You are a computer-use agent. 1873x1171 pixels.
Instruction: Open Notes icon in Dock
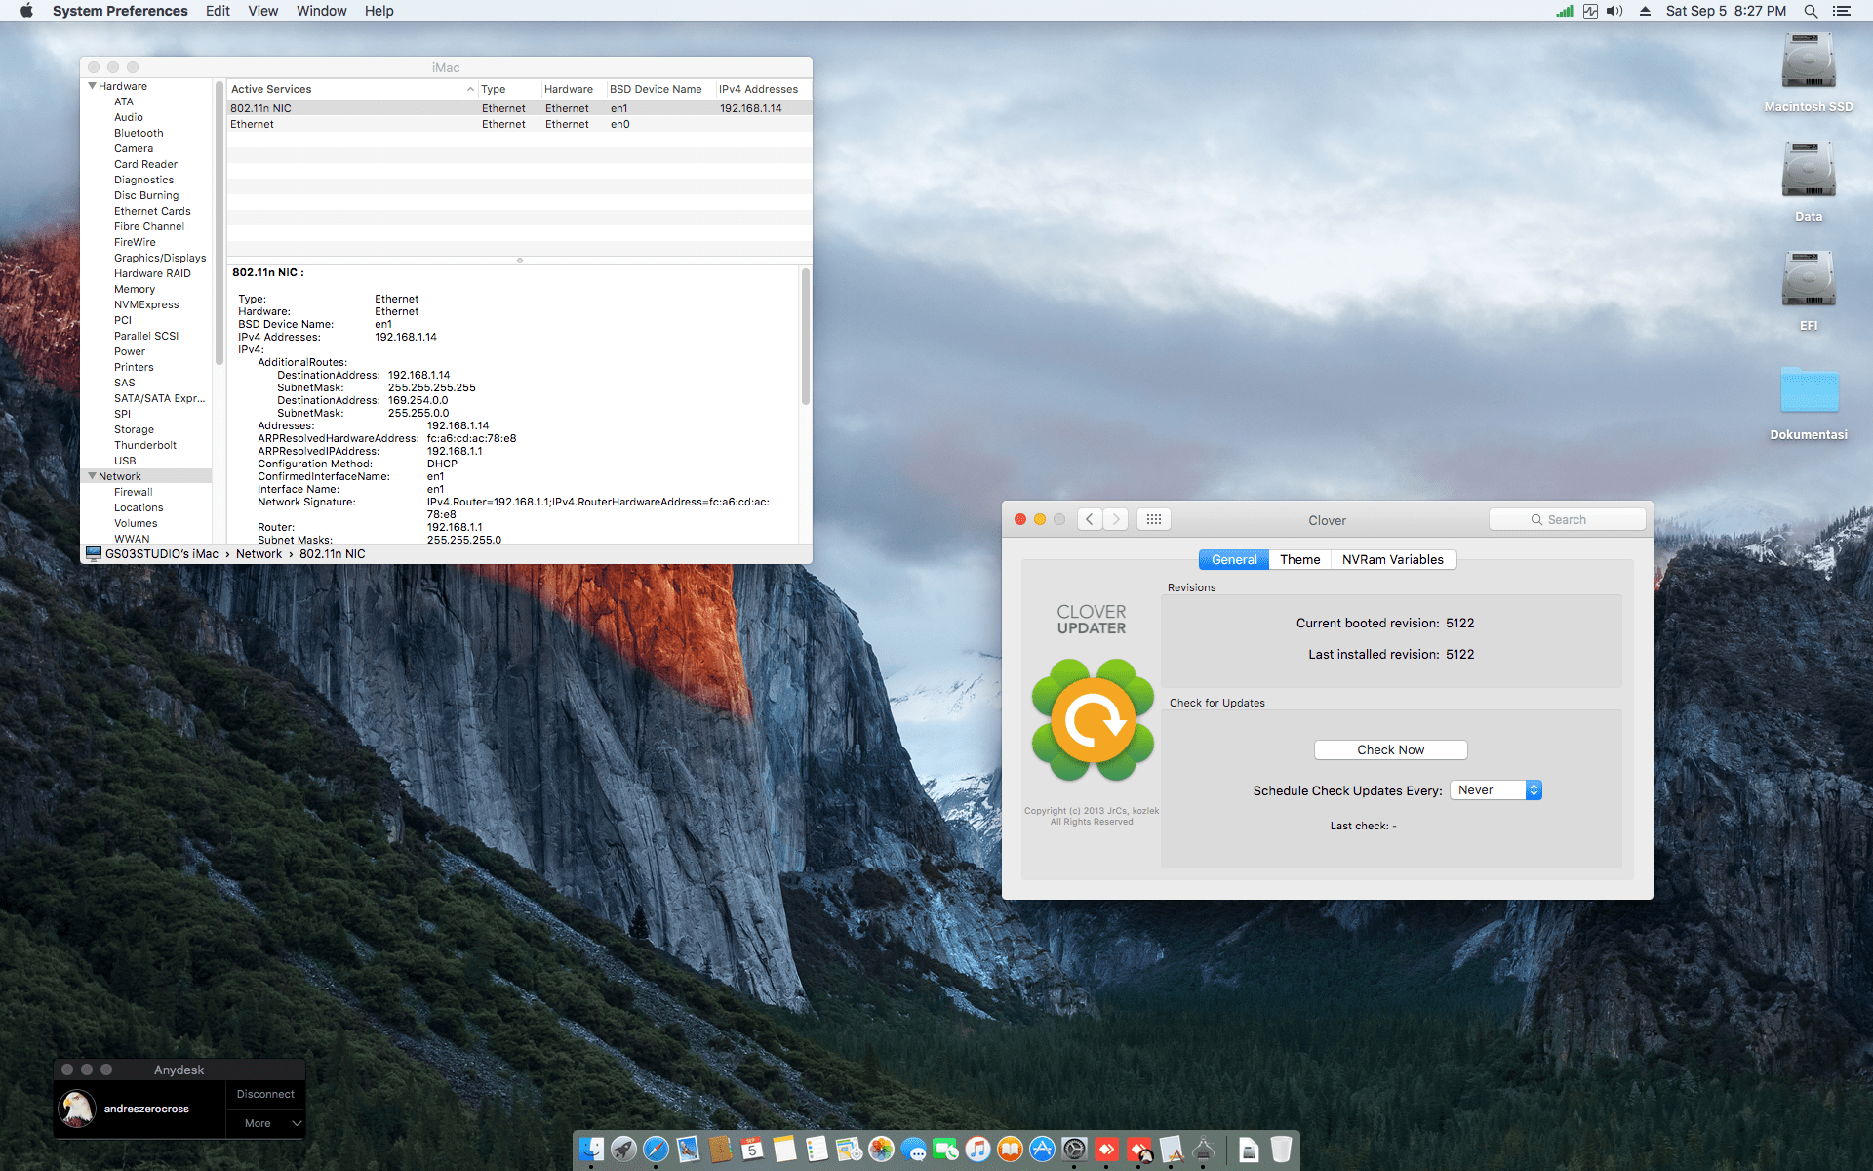(x=784, y=1150)
